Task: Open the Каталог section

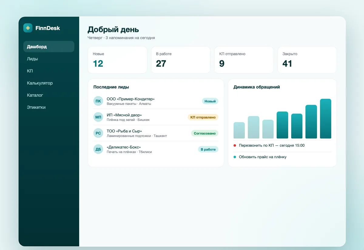Action: 49,95
